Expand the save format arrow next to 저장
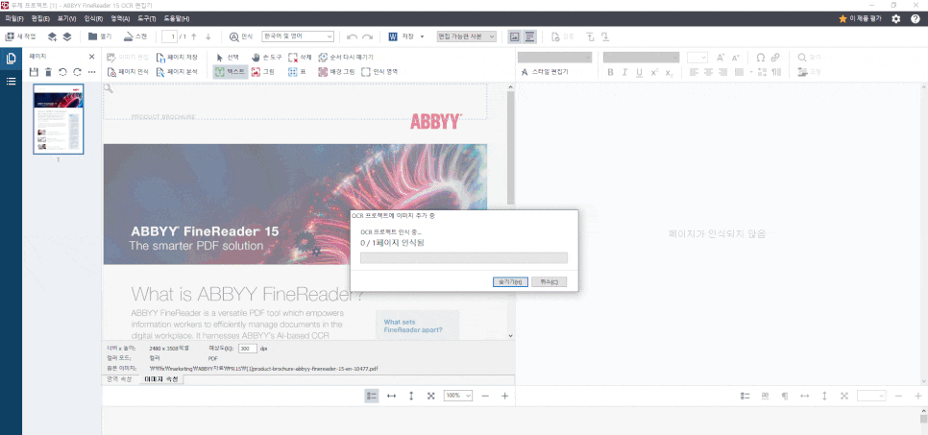The image size is (928, 435). click(422, 36)
